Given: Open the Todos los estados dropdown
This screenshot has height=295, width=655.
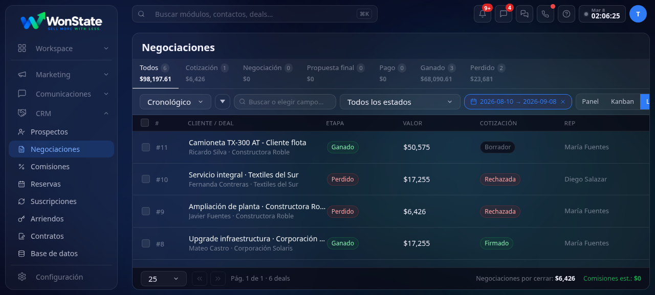Looking at the screenshot, I should click(400, 102).
